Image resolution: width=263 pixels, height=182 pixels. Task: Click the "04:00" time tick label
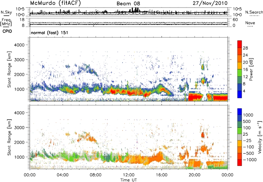click(63, 175)
